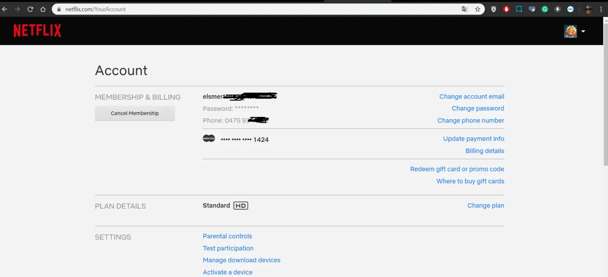Click the Cancel Membership button
This screenshot has height=277, width=608.
coord(135,113)
